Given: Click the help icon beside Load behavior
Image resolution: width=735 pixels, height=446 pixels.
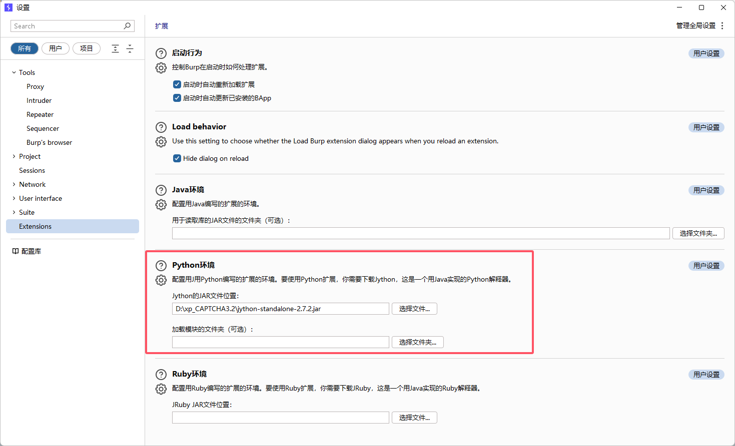Looking at the screenshot, I should (x=161, y=127).
